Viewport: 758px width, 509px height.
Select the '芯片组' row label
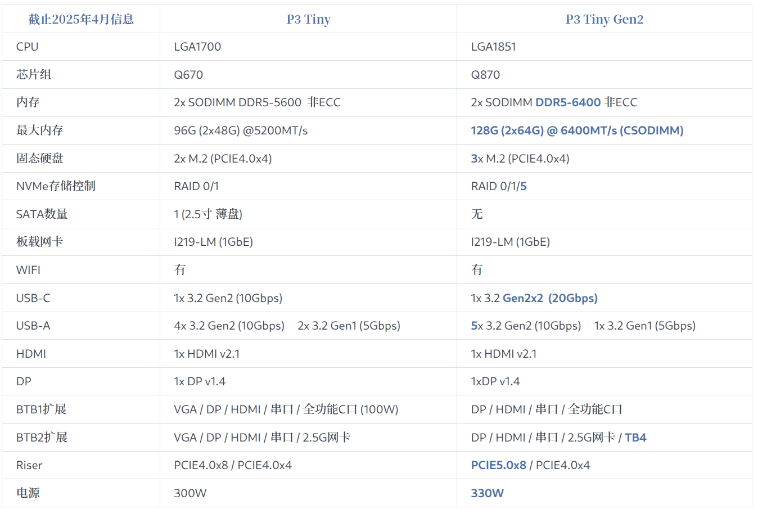tap(34, 74)
